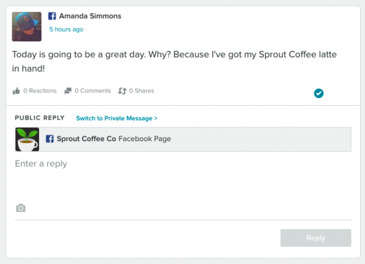Open Amanda Simmons name link

click(90, 16)
